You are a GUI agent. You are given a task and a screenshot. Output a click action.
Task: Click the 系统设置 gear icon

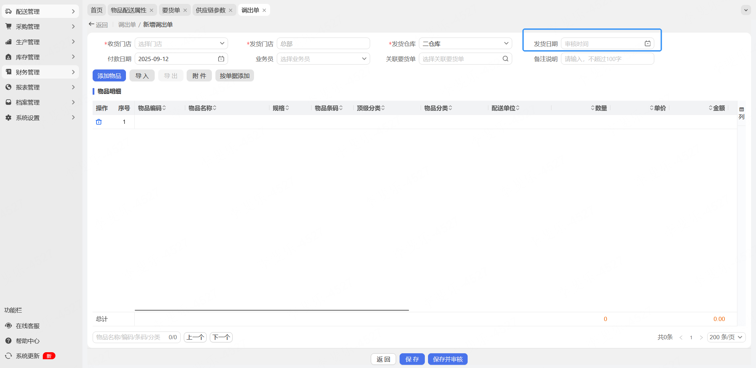tap(8, 118)
